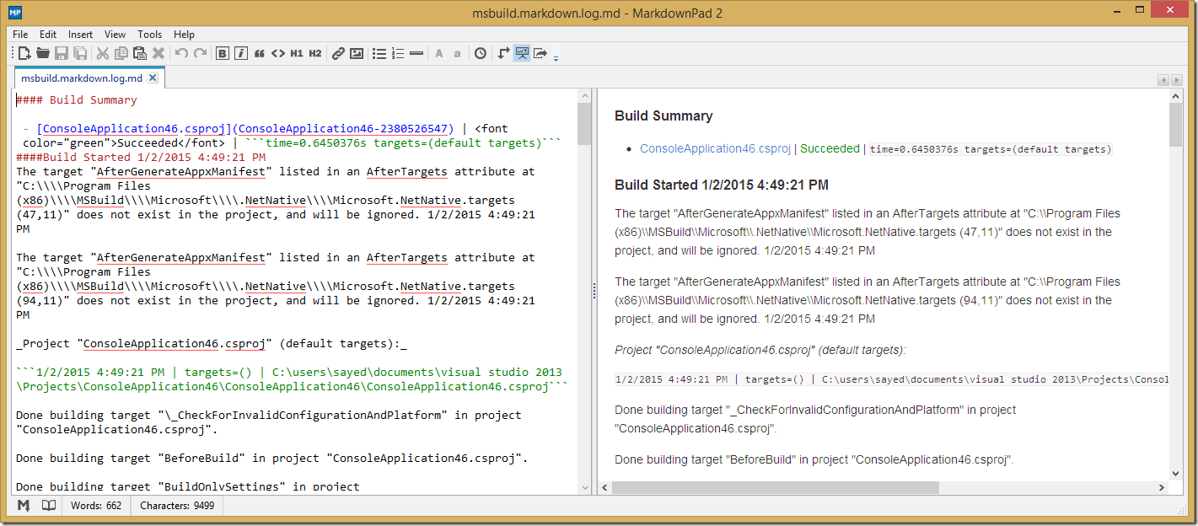Select the msbuild.markdown.log.md tab
The width and height of the screenshot is (1198, 526).
(x=82, y=78)
